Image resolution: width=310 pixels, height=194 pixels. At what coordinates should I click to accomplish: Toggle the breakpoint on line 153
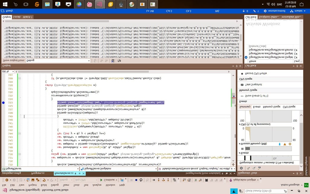click(x=3, y=102)
